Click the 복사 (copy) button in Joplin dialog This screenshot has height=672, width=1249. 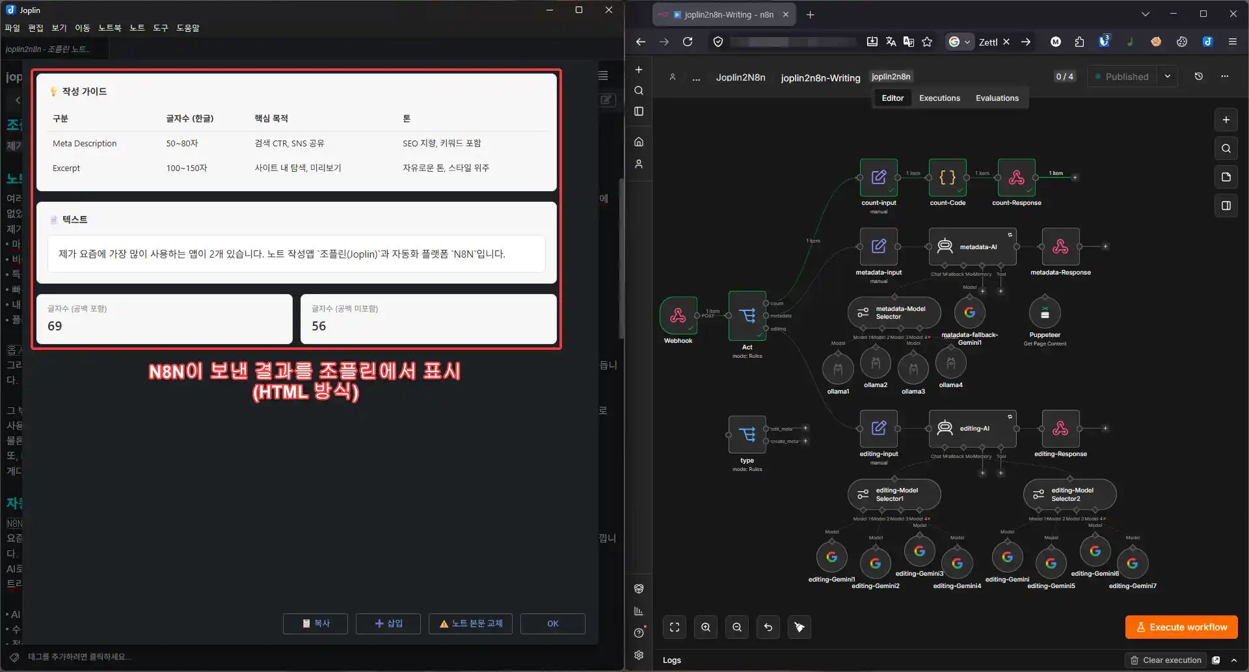click(x=316, y=623)
